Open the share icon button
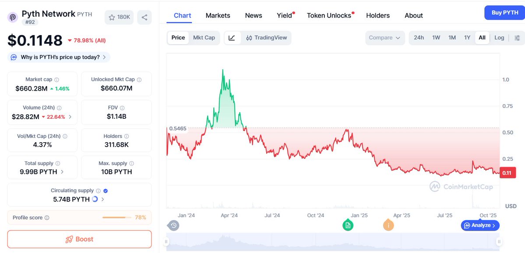The height and width of the screenshot is (253, 525). pyautogui.click(x=144, y=18)
